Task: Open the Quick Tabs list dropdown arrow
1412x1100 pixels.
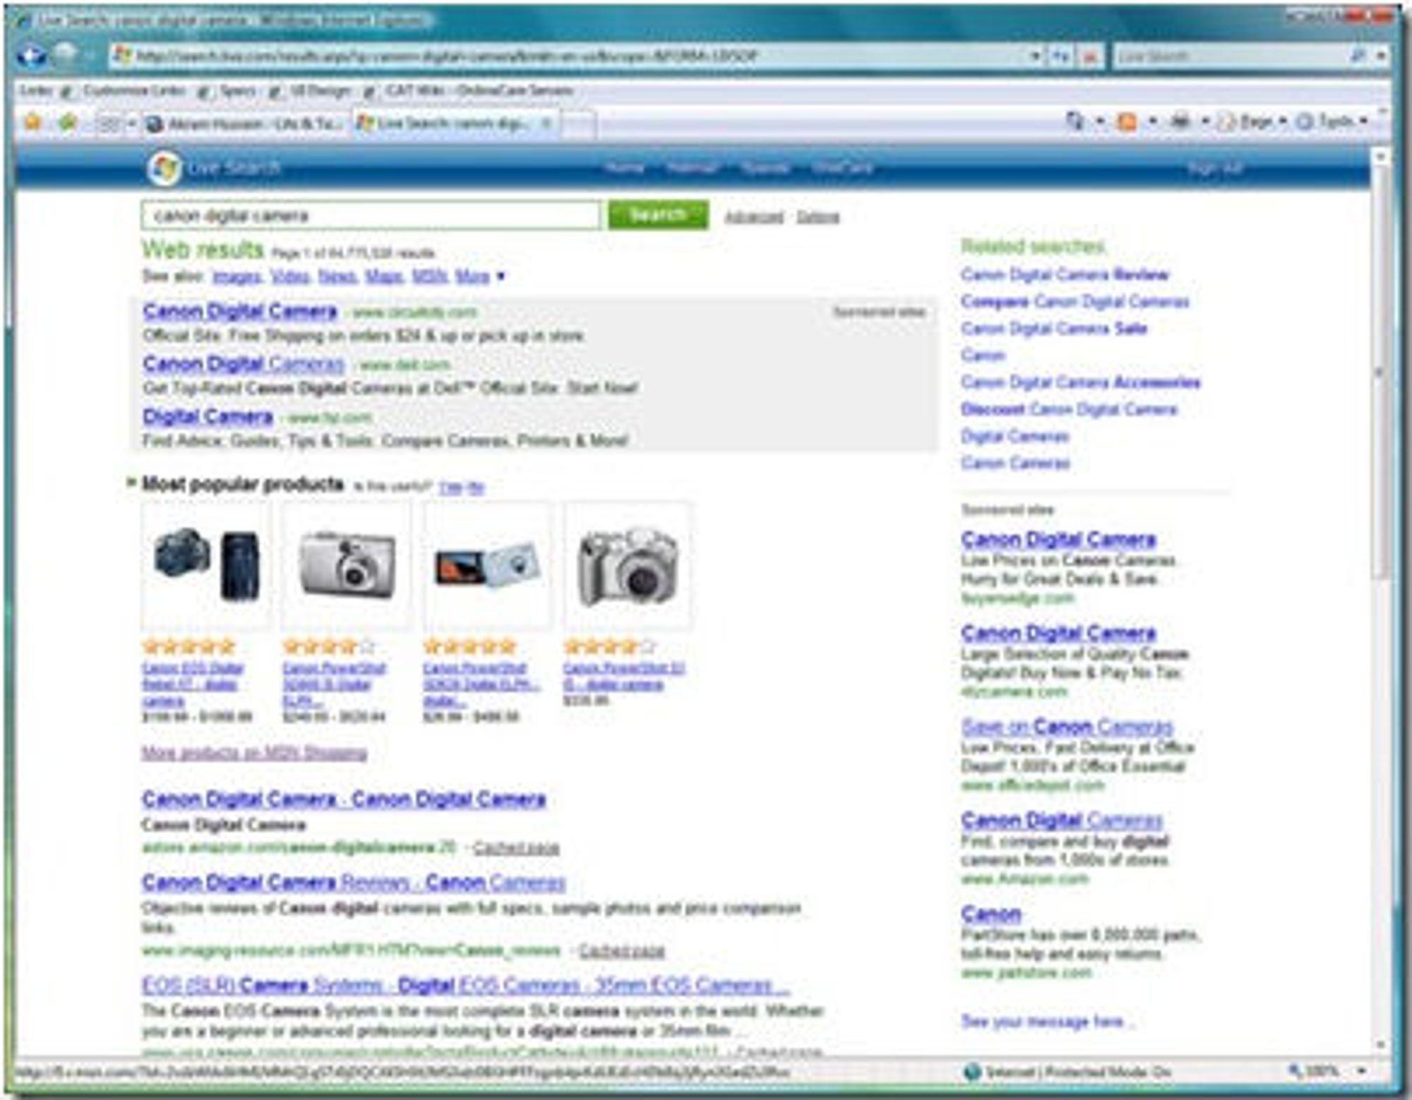Action: 131,124
